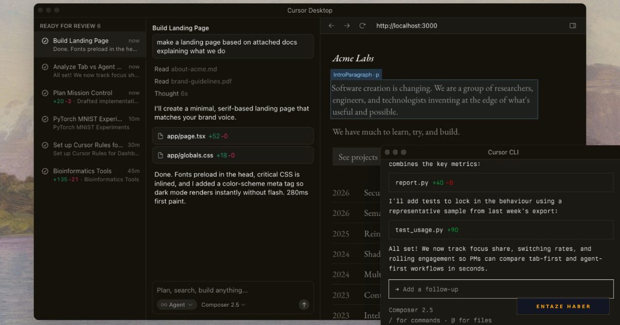Image resolution: width=620 pixels, height=325 pixels.
Task: Click the file icon beside app/globals.css
Action: tap(161, 155)
